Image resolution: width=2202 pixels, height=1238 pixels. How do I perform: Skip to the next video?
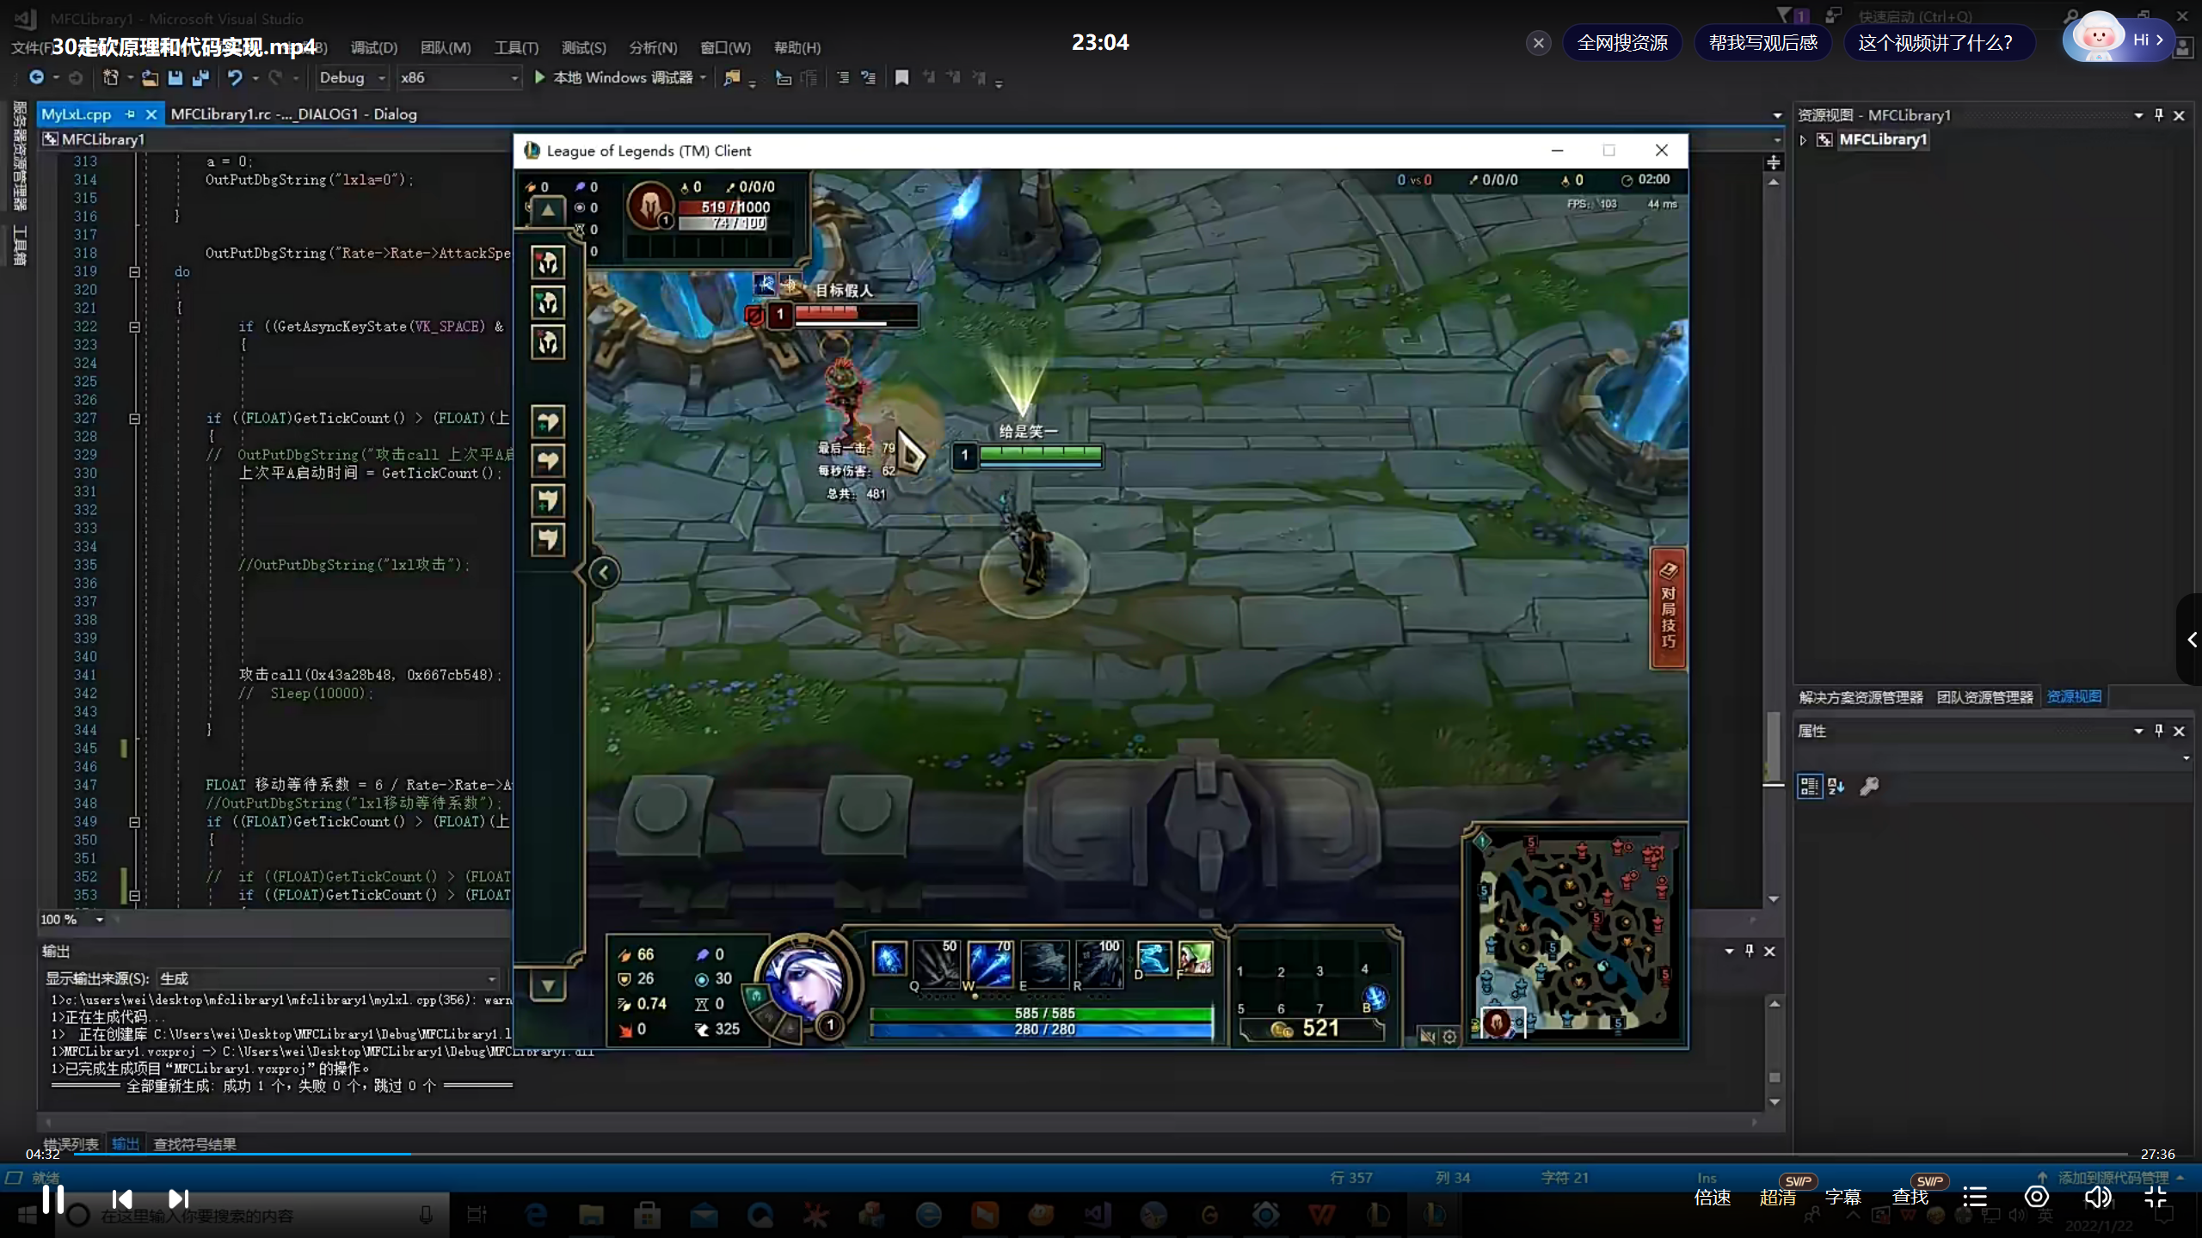[x=178, y=1198]
